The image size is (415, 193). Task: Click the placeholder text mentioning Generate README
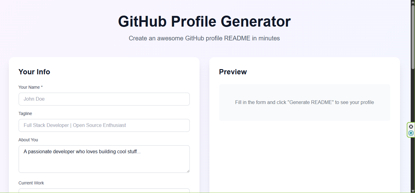pos(304,102)
